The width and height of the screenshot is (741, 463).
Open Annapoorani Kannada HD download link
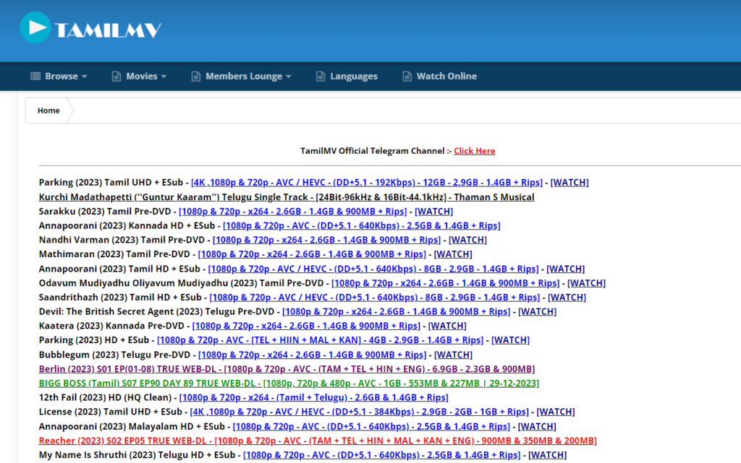[x=362, y=225]
